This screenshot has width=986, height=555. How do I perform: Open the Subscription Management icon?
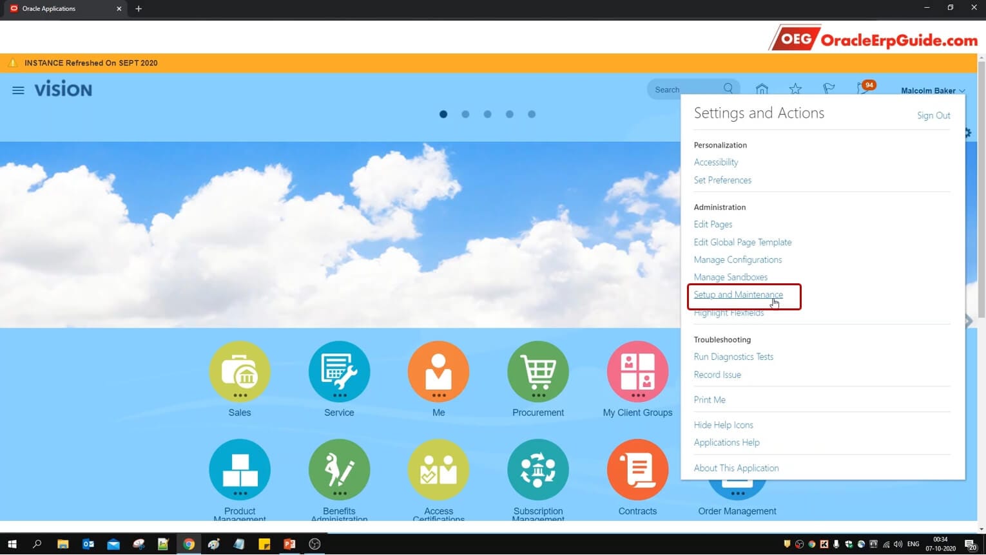point(538,469)
